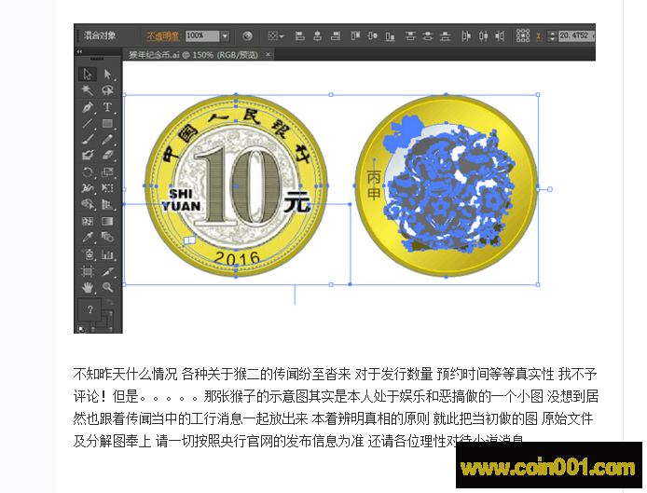Activate the Eyedropper tool
Screen dimensions: 647x493
88,238
